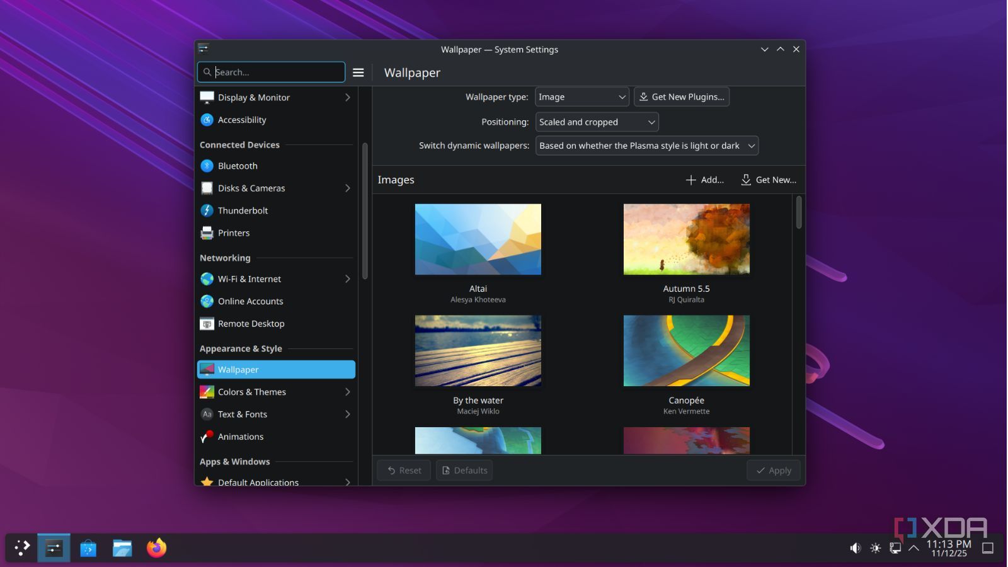This screenshot has width=1008, height=567.
Task: Open Switch dynamic wallpapers dropdown
Action: click(647, 146)
